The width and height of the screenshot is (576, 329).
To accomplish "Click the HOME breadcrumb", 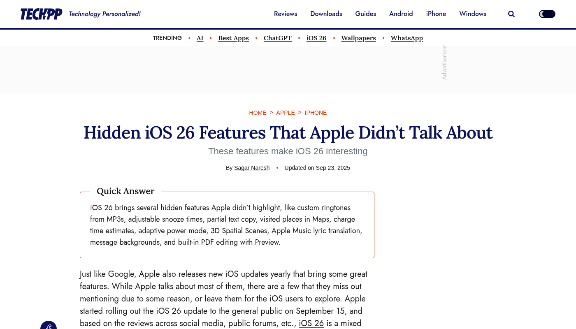I will (x=258, y=113).
